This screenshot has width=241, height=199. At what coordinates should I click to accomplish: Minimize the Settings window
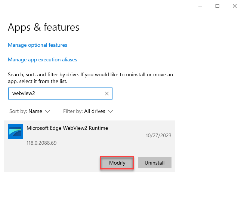point(200,6)
